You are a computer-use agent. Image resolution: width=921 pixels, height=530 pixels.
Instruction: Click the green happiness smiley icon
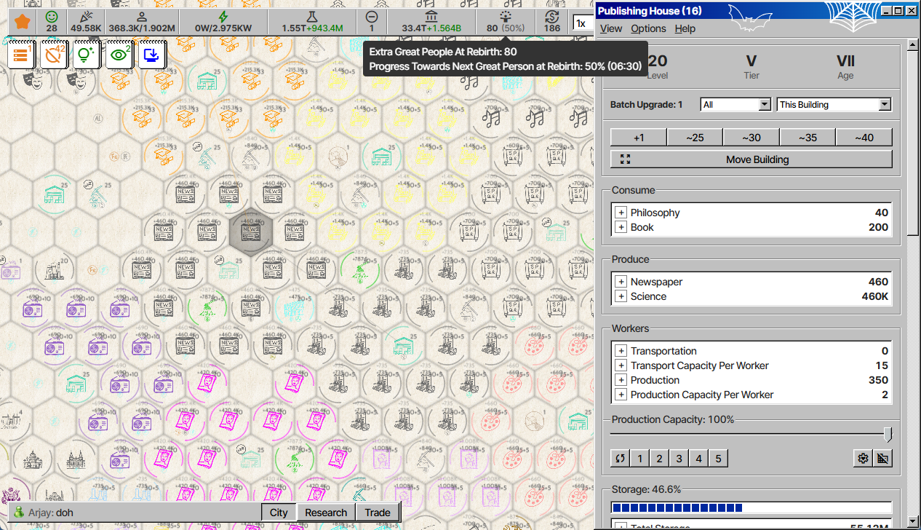pos(52,17)
